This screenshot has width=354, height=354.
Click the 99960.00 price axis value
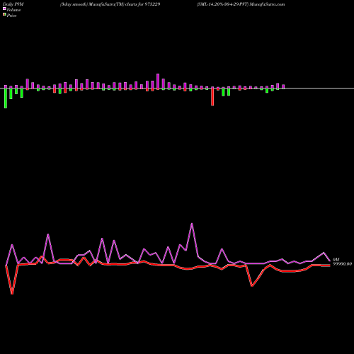342,264
